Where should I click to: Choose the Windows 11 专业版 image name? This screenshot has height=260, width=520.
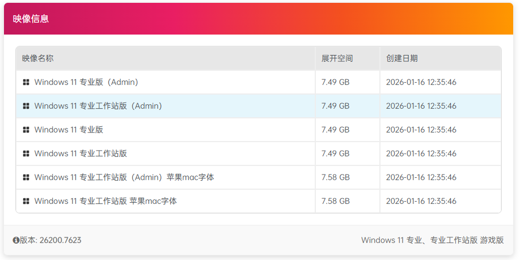tap(69, 130)
